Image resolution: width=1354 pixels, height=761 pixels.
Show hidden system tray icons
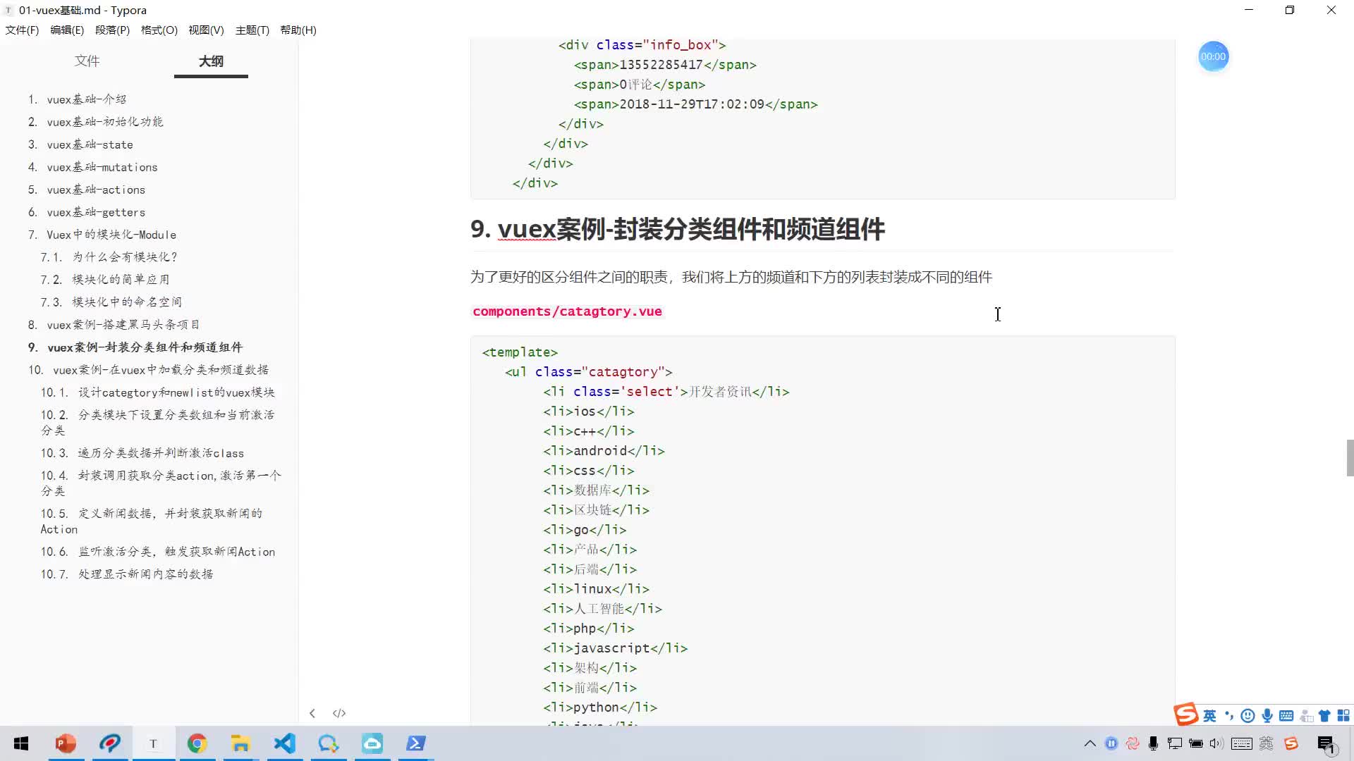click(1090, 743)
